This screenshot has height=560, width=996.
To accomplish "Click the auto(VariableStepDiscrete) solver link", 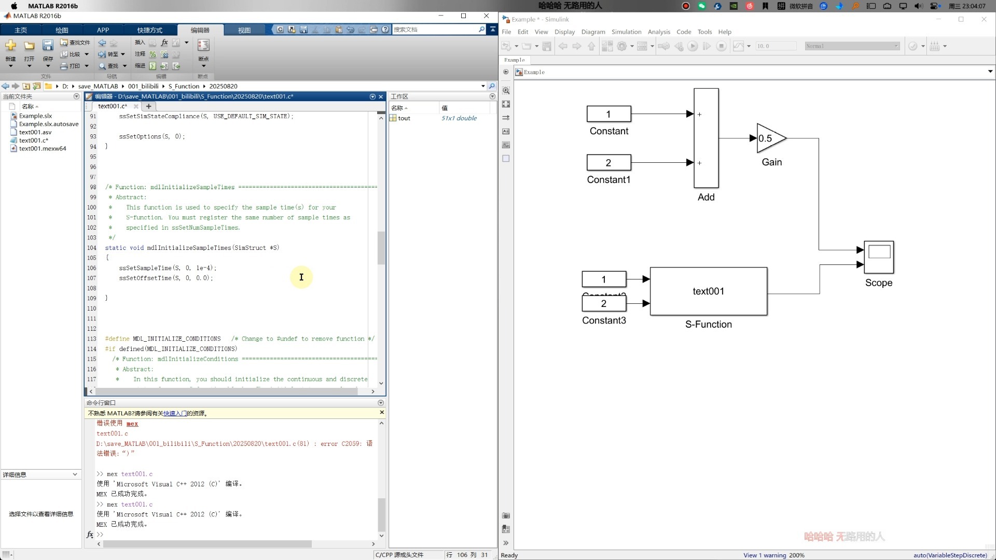I will click(x=950, y=555).
